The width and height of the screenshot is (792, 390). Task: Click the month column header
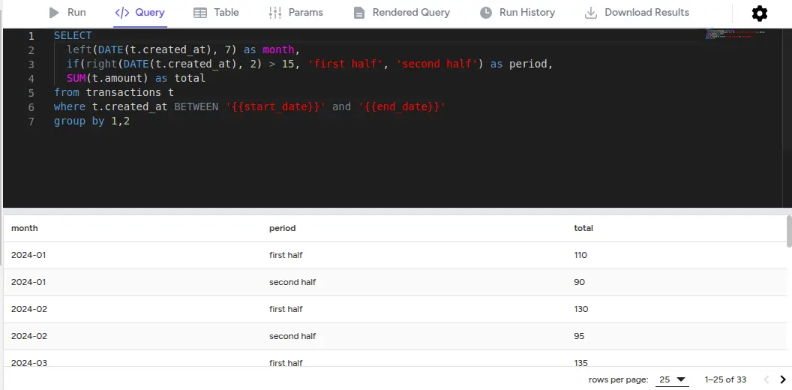point(24,228)
